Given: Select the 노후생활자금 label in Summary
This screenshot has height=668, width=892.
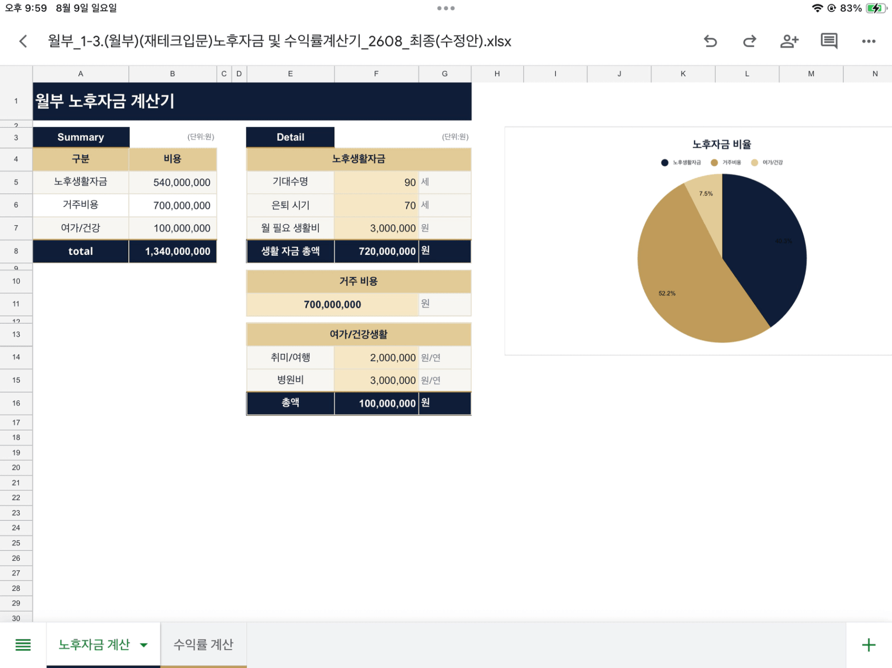Looking at the screenshot, I should (x=81, y=182).
